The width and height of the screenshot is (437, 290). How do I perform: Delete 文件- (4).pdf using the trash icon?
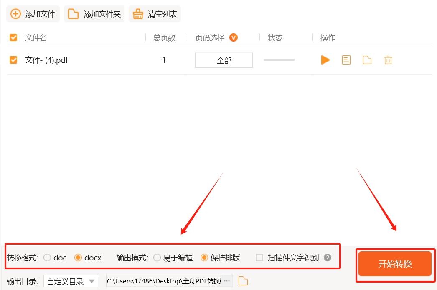point(388,60)
